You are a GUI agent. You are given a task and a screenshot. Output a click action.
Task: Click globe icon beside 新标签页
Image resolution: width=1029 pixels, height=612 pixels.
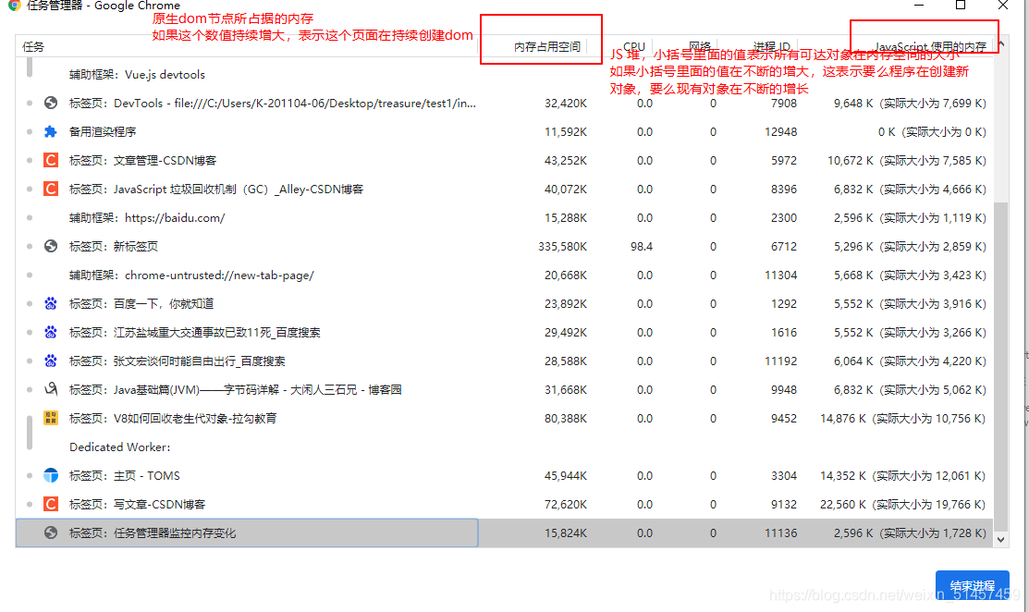[x=51, y=246]
